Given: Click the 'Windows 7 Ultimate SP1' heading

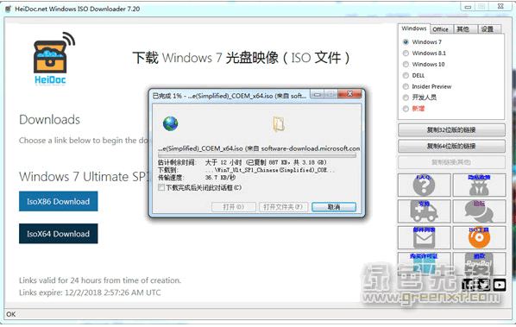Looking at the screenshot, I should [85, 177].
